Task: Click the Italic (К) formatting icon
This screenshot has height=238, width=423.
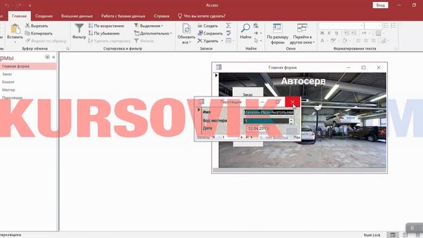Action: click(329, 33)
